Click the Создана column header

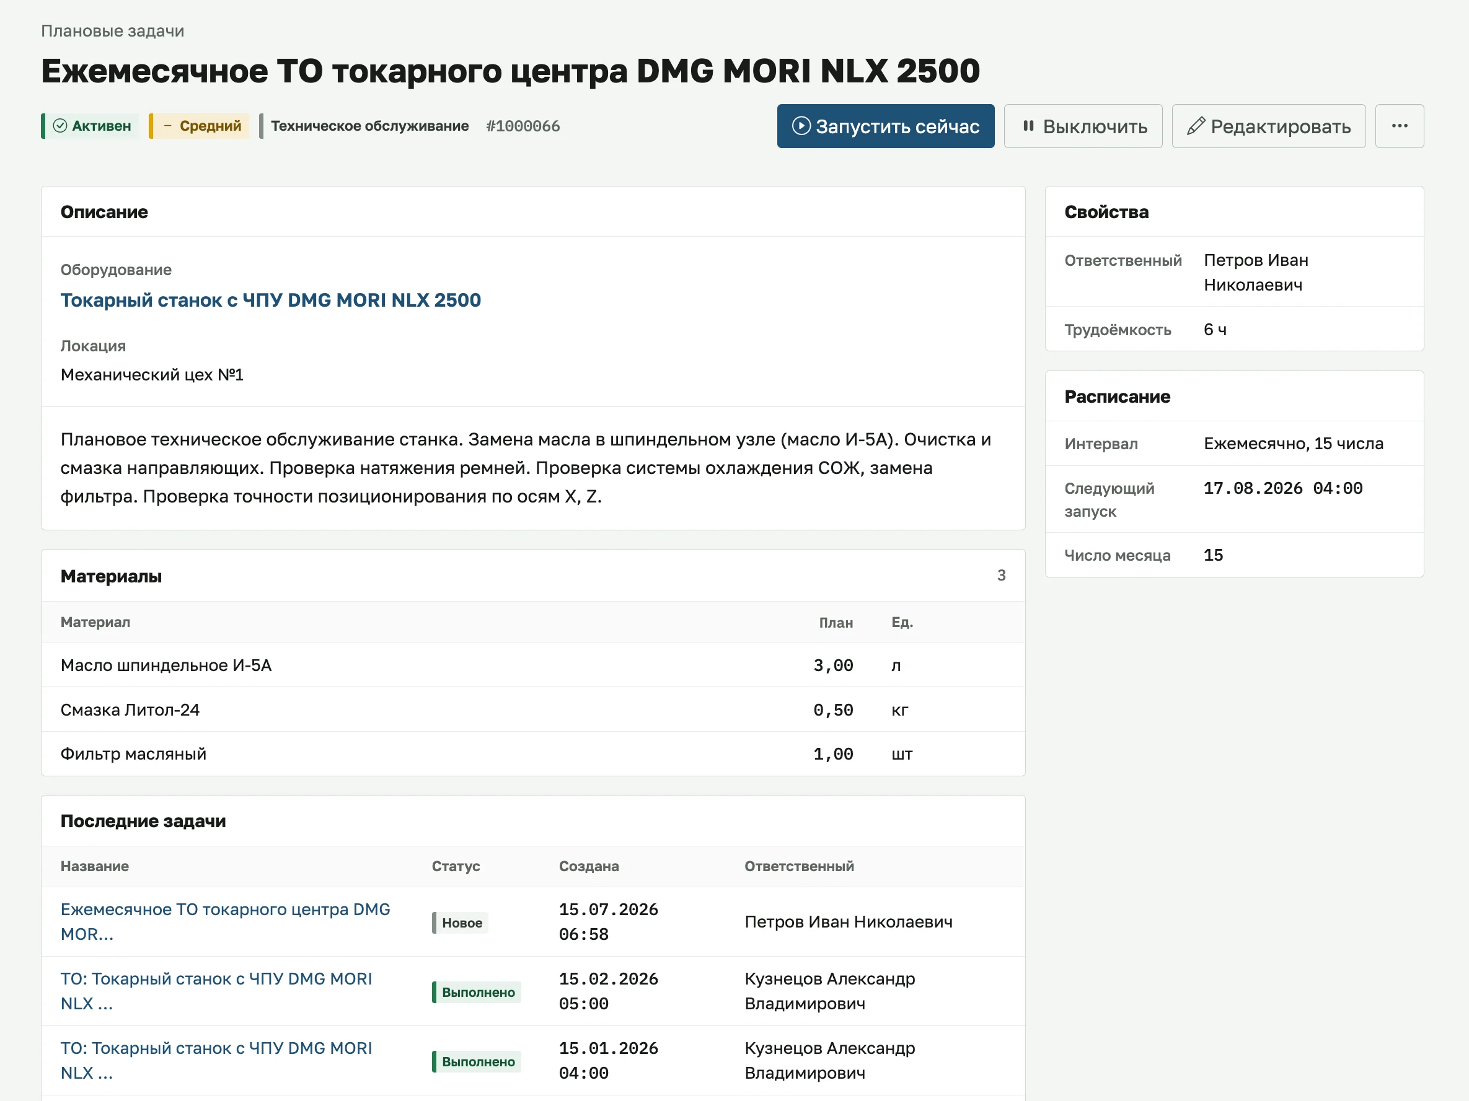pos(588,866)
